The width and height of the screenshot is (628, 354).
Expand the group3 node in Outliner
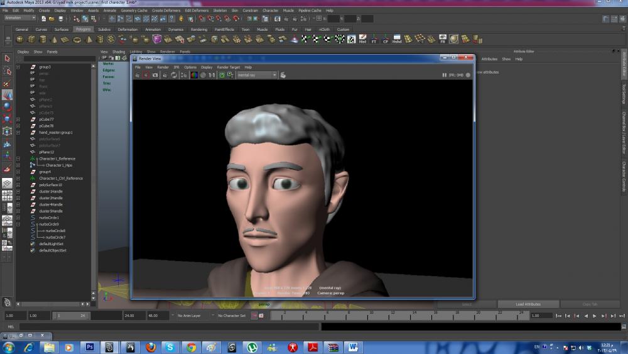(x=18, y=67)
